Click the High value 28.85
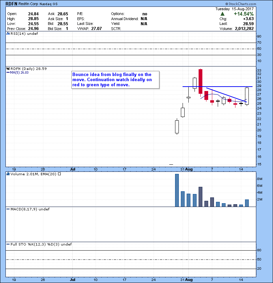Screen dimensions: 273x283 (33, 19)
